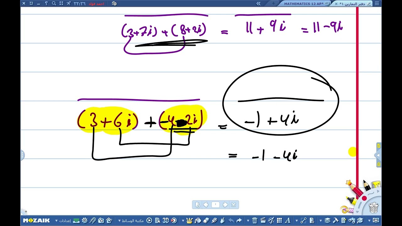This screenshot has width=402, height=226.
Task: Select the crown pen set tool
Action: (x=189, y=221)
